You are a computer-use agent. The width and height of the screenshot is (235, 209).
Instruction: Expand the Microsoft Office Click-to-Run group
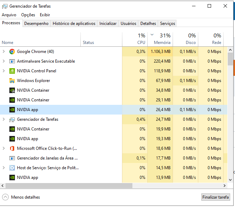click(4, 148)
